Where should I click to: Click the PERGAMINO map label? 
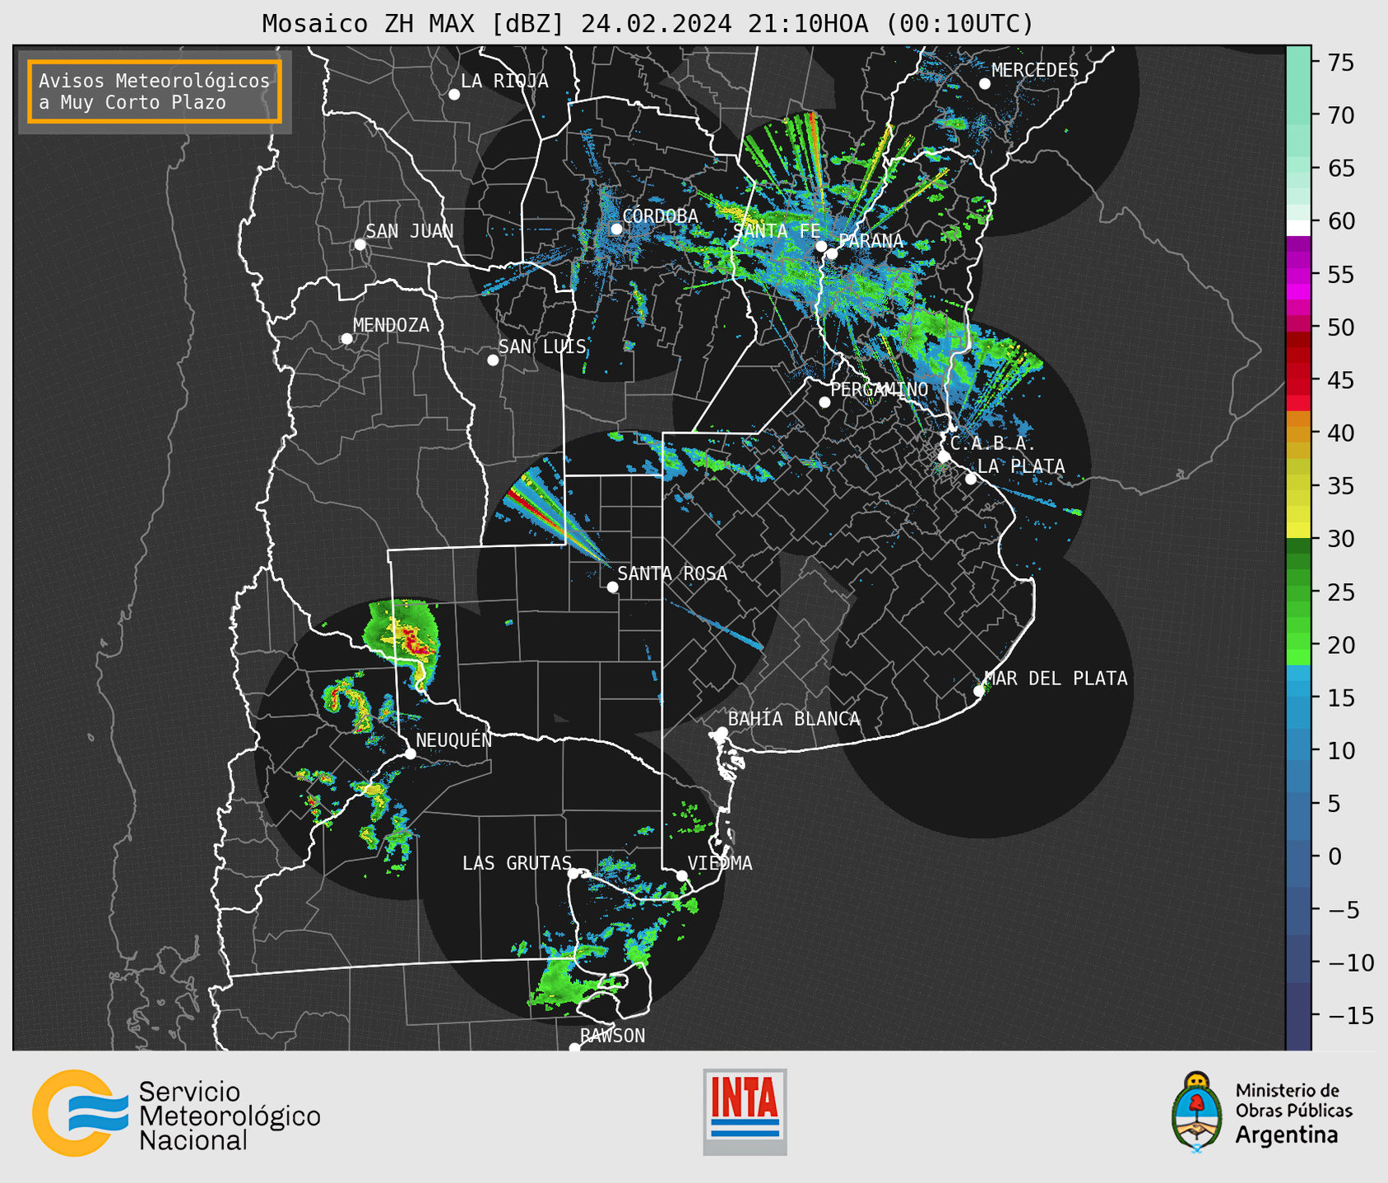tap(879, 389)
